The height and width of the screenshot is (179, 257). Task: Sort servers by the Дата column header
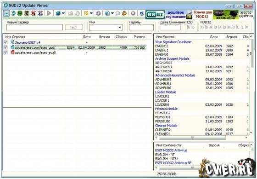tap(87, 37)
